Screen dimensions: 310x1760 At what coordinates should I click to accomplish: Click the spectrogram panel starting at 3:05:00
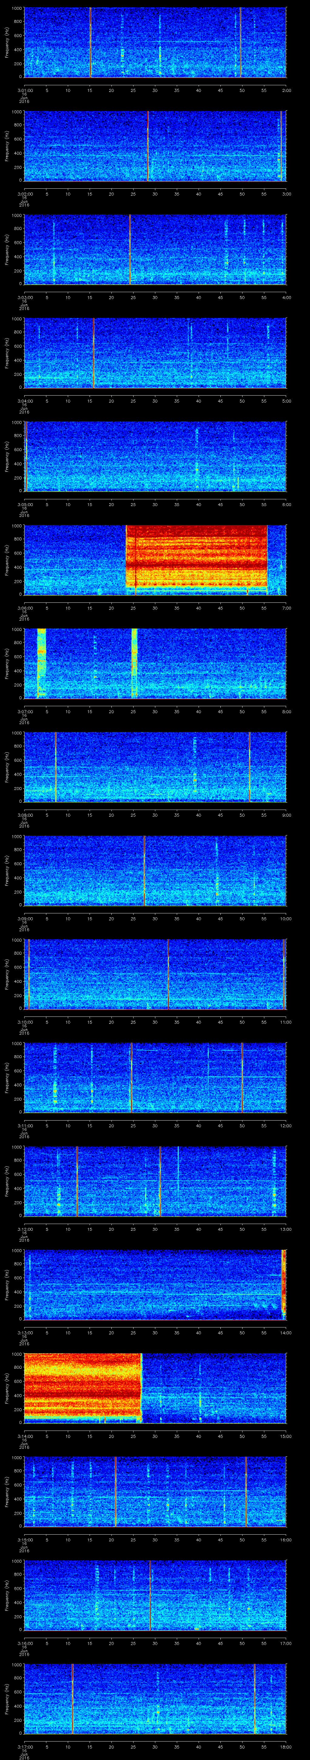155,457
